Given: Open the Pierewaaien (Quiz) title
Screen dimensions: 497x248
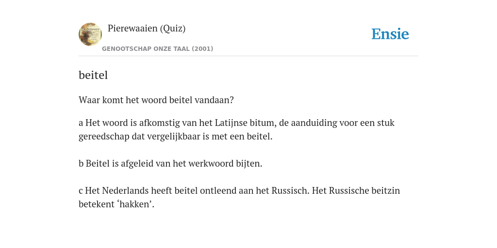Looking at the screenshot, I should tap(147, 29).
